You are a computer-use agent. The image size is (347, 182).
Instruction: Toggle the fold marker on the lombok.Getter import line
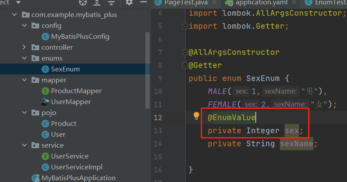(185, 27)
